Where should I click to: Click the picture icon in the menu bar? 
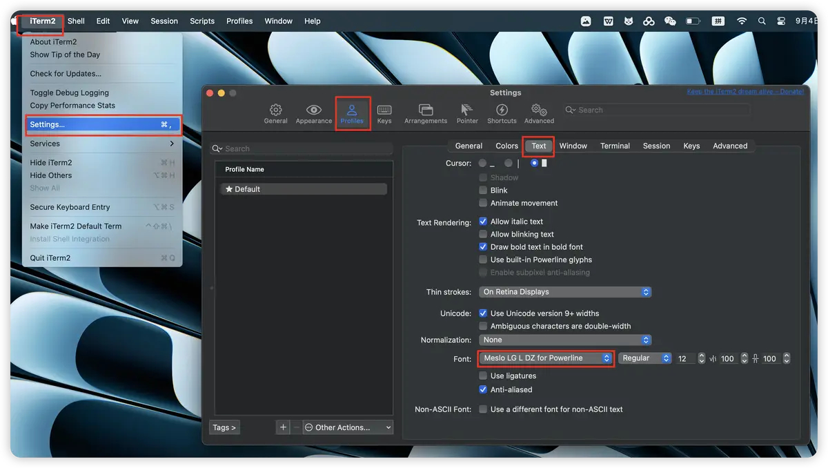586,21
